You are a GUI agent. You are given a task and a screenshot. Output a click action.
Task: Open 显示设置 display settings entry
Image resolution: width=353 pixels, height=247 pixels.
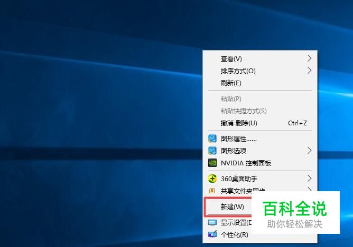click(x=228, y=223)
